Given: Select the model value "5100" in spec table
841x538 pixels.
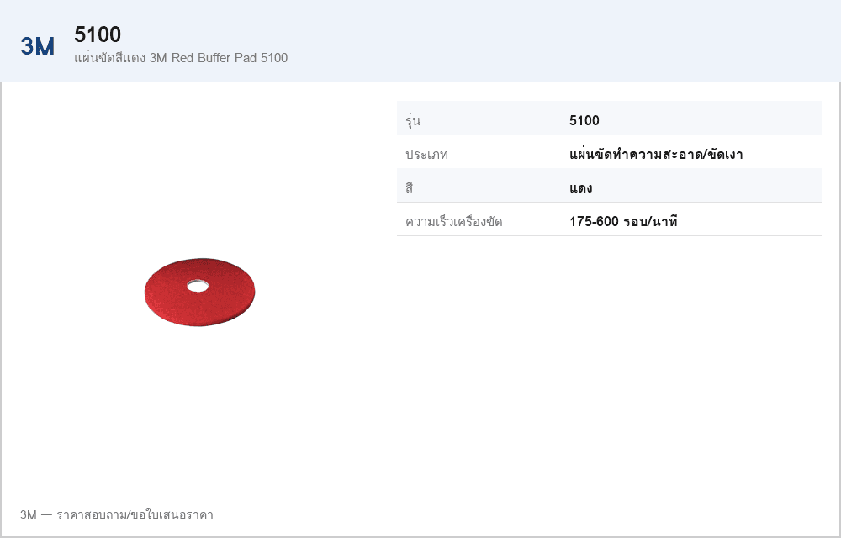Looking at the screenshot, I should (584, 120).
